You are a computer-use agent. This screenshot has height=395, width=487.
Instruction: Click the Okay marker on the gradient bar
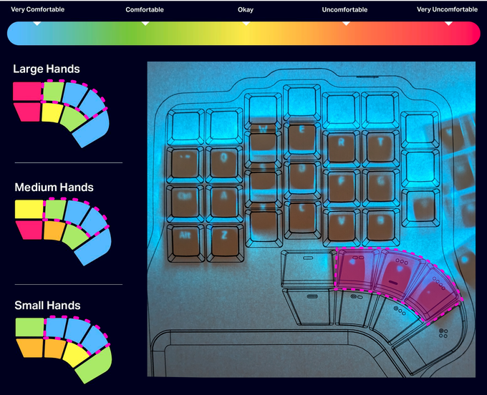point(246,24)
